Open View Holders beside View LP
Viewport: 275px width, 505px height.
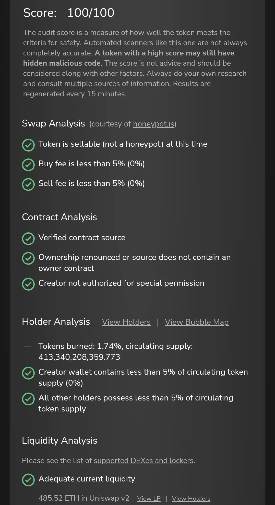click(191, 499)
